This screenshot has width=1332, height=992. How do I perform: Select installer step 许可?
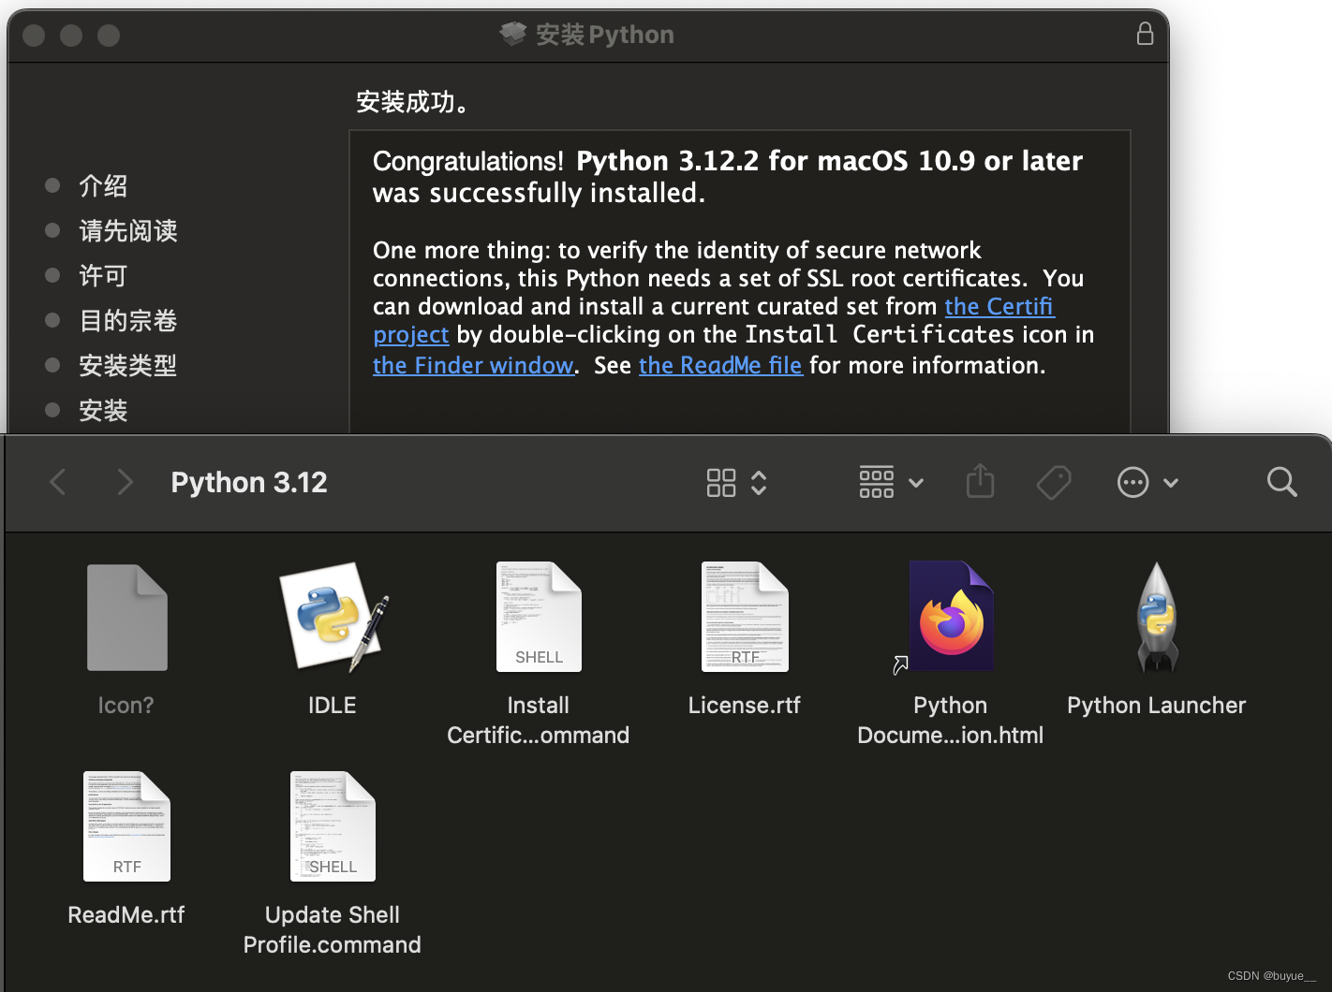pyautogui.click(x=103, y=276)
